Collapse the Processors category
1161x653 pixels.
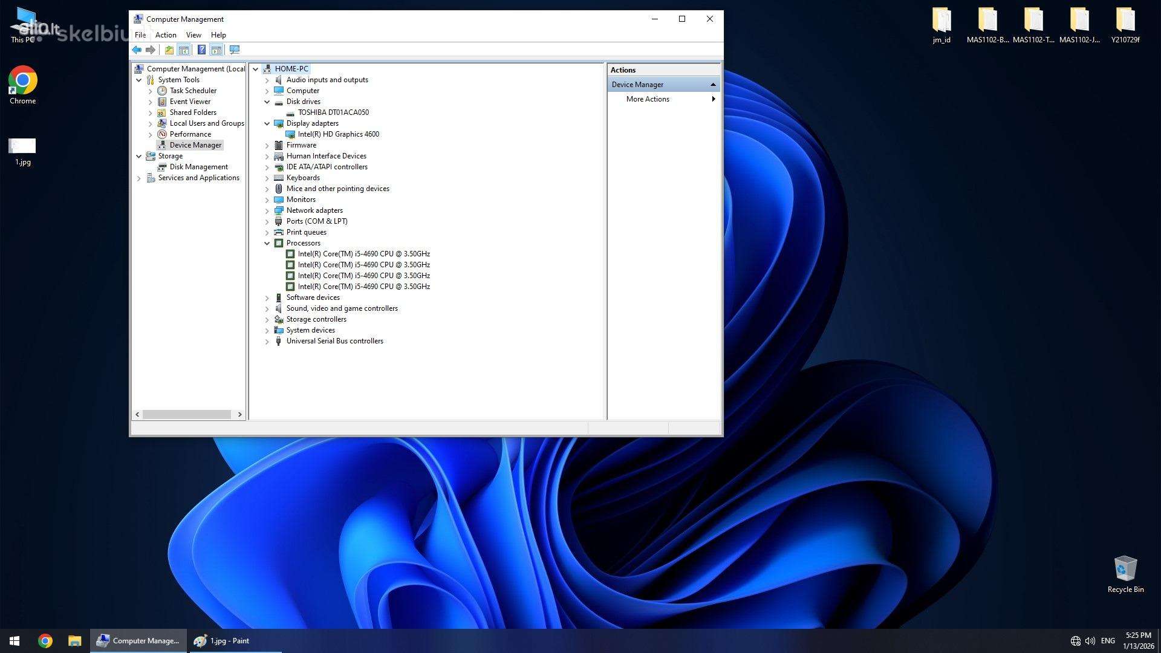(x=267, y=243)
